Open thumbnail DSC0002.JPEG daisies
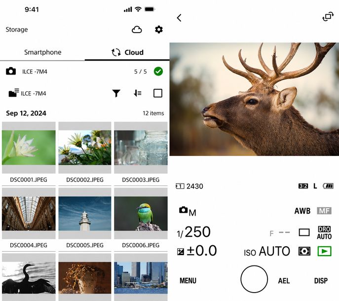 [85, 148]
